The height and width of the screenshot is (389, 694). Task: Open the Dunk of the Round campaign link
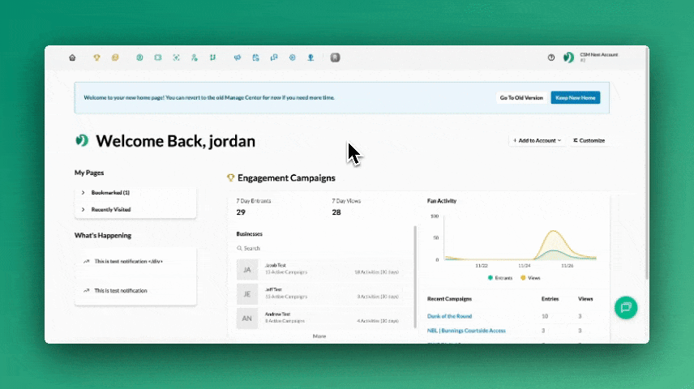[x=449, y=316]
